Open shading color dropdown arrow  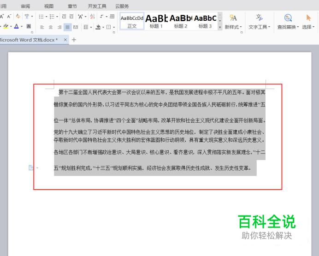[x=103, y=27]
